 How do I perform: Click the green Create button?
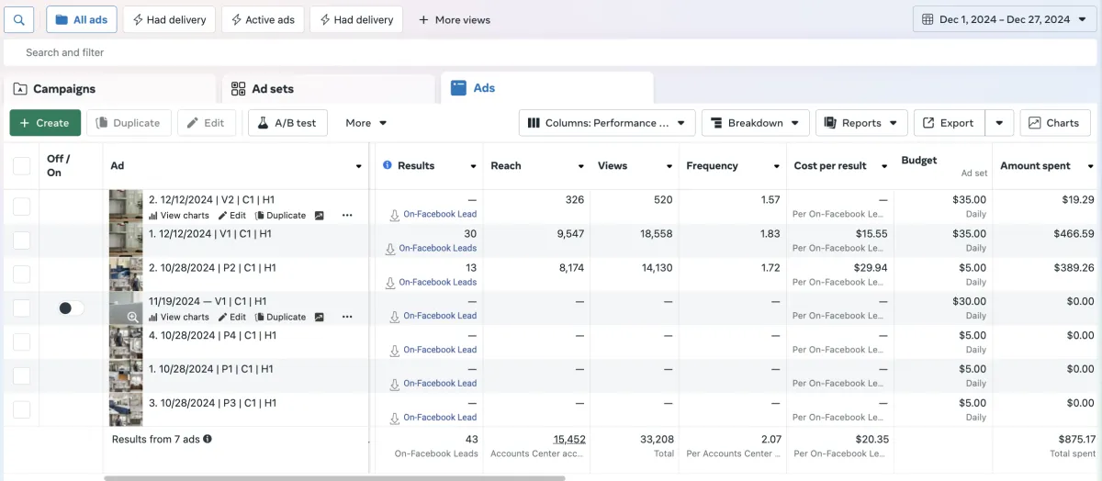point(45,123)
